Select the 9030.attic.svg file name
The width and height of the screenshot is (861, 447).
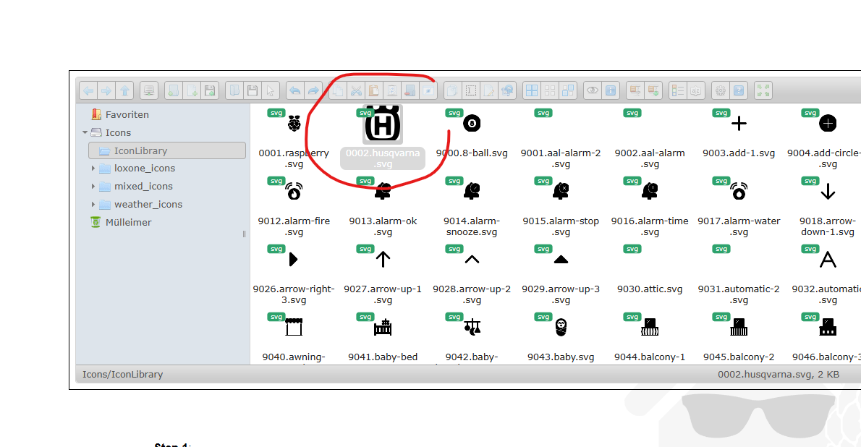click(650, 289)
